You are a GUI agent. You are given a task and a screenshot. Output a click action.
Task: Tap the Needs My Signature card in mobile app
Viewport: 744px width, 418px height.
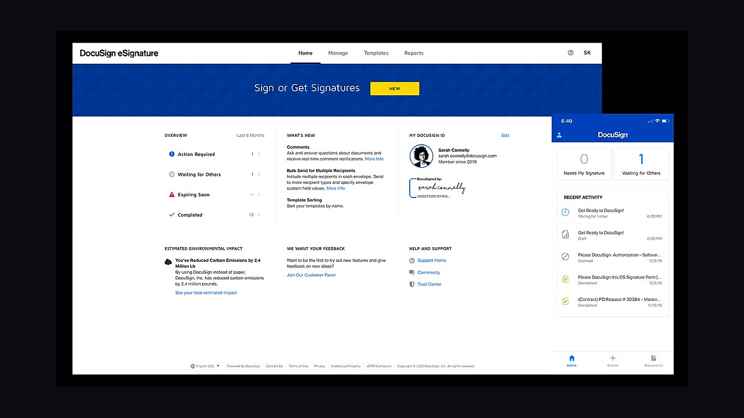[584, 164]
